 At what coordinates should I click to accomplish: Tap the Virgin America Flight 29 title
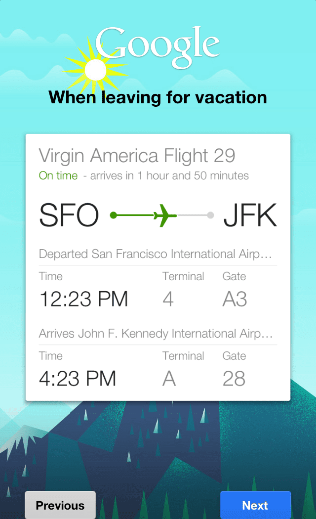click(137, 156)
